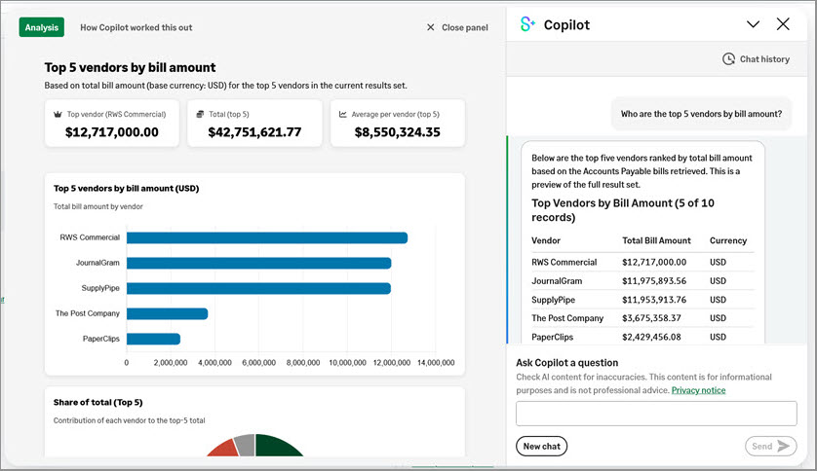Click the Ask Copilot question input field
The image size is (817, 471).
pos(656,414)
